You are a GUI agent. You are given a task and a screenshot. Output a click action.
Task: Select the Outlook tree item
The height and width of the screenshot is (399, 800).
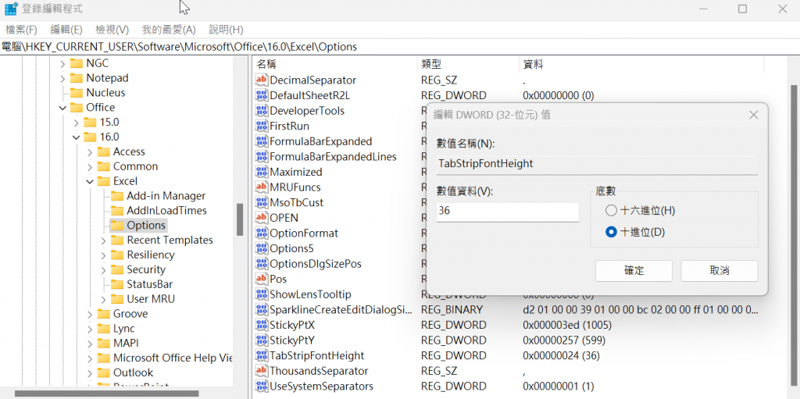coord(133,373)
